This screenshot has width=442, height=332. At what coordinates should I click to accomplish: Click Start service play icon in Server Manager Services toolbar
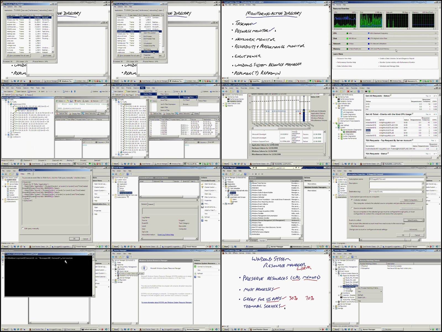[x=252, y=174]
